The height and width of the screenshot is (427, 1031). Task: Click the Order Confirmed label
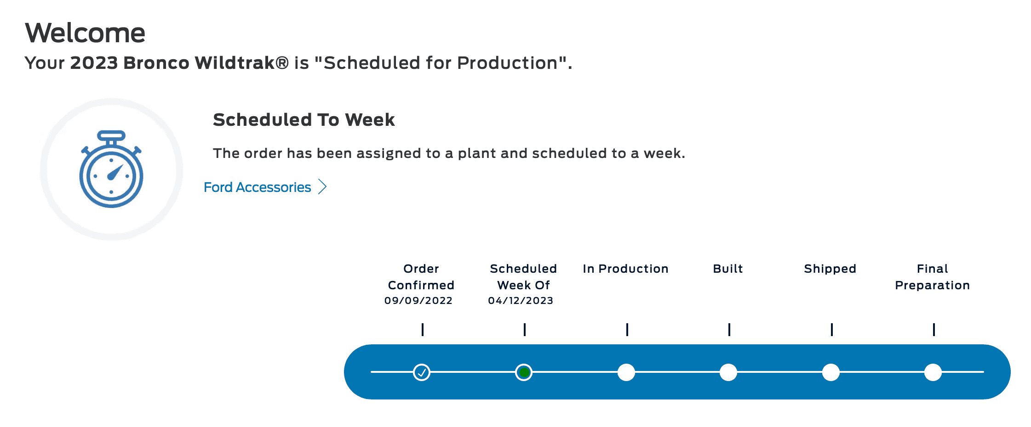click(x=421, y=277)
